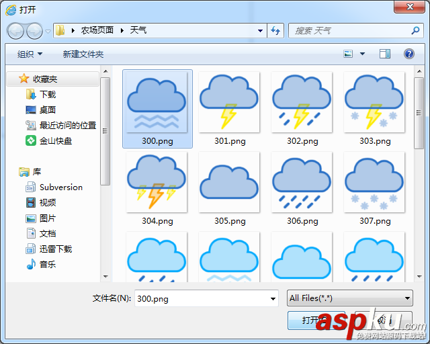Click file list scrollbar down arrow
The height and width of the screenshot is (344, 430).
click(419, 276)
